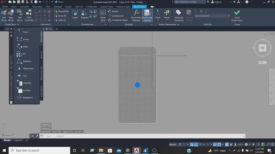Click search keyword field in title bar
Screen dimensions: 275x154
(190, 2)
